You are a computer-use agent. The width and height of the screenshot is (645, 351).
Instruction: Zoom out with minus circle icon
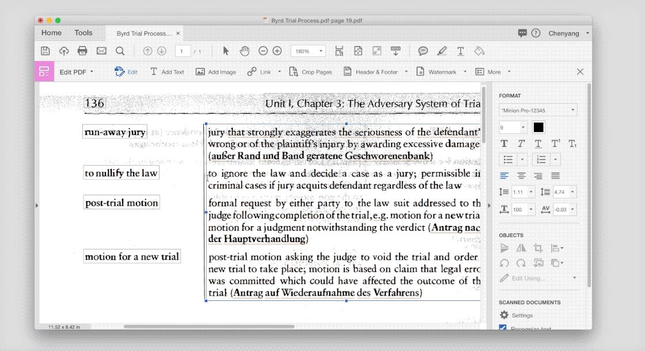tap(263, 51)
